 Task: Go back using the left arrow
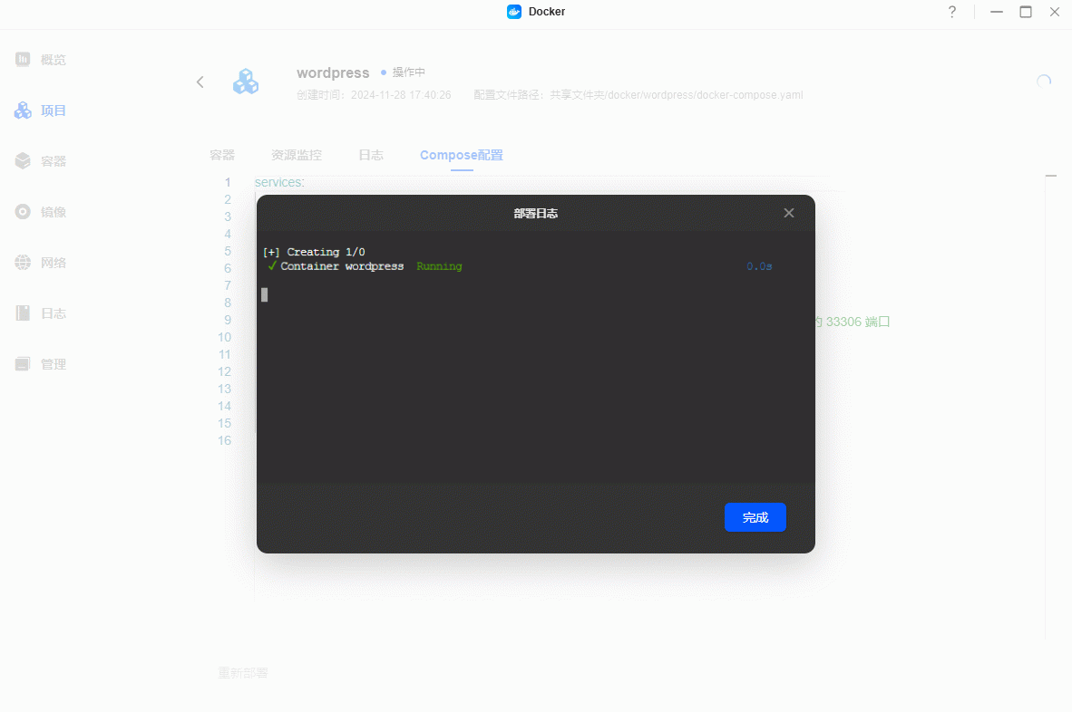click(x=200, y=82)
